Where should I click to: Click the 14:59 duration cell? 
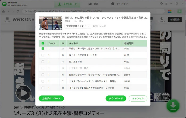[127, 49]
